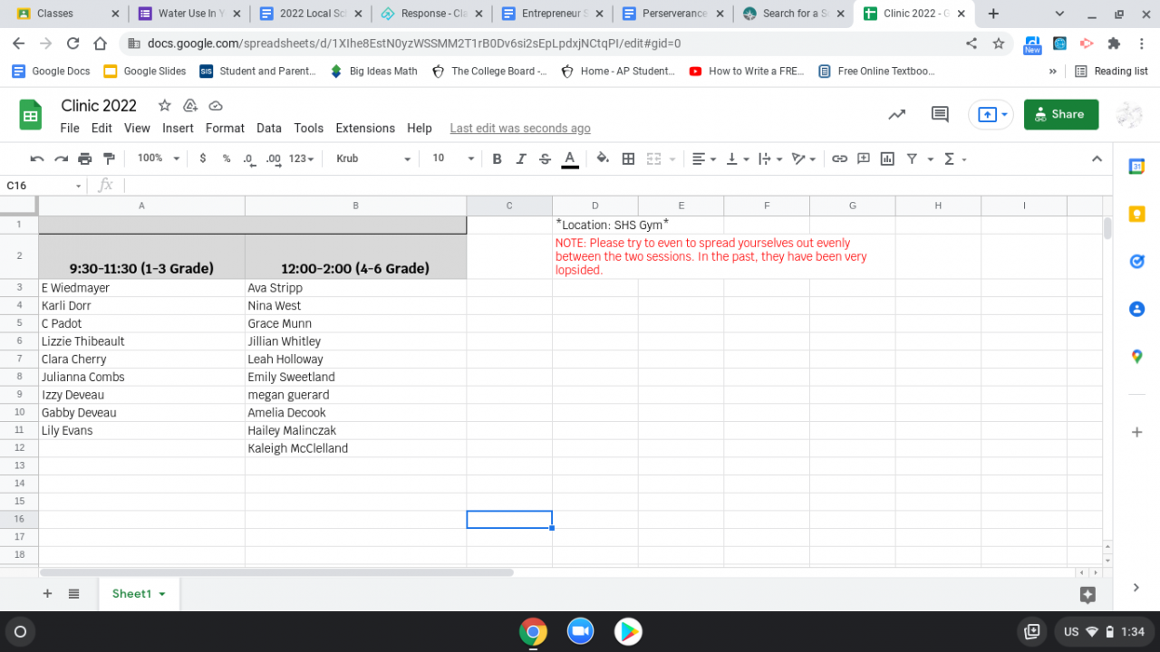Go to Sheets home via the green logo
This screenshot has width=1160, height=652.
click(x=31, y=115)
